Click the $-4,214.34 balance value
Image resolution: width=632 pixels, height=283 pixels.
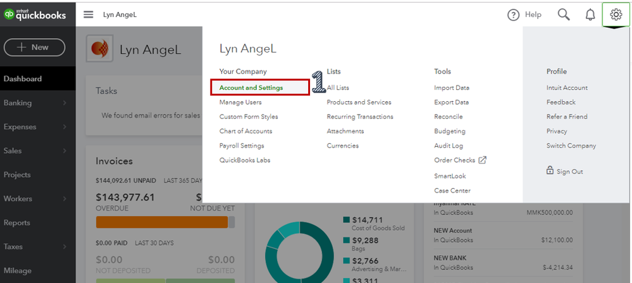coord(558,267)
